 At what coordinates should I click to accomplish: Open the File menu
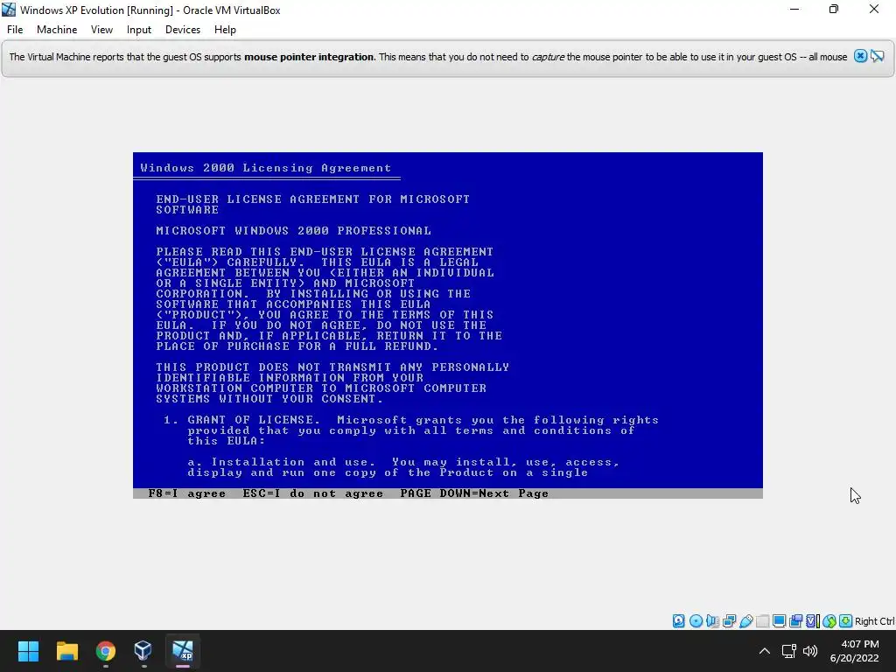(x=15, y=30)
